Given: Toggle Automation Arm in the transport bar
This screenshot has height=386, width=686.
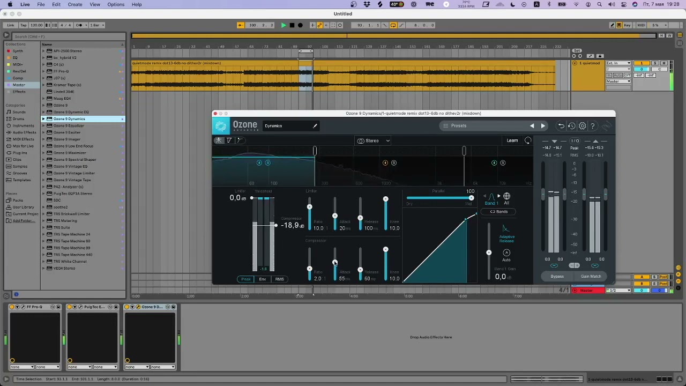Looking at the screenshot, I should (x=320, y=25).
